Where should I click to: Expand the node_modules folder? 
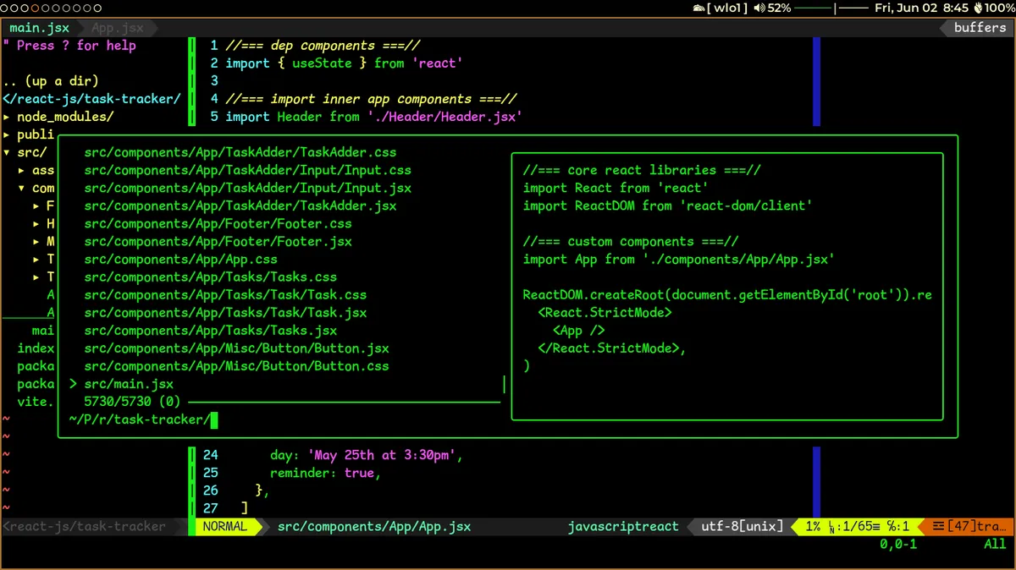pos(65,116)
